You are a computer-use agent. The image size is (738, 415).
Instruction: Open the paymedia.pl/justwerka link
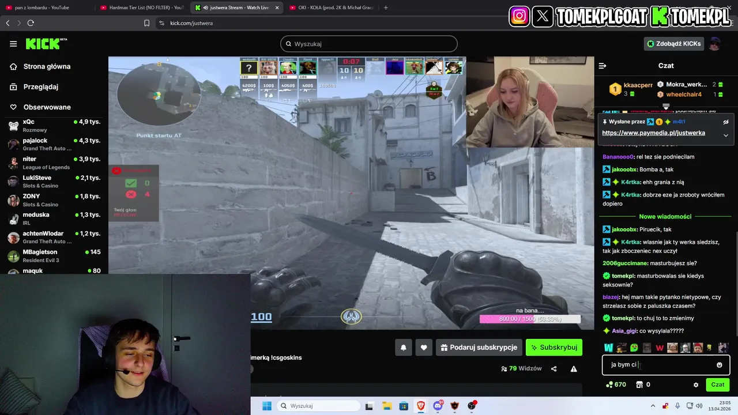(x=653, y=133)
